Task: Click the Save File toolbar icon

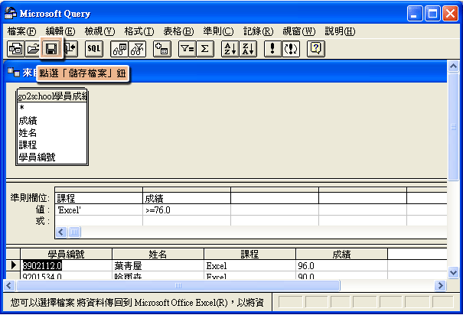Action: click(52, 49)
